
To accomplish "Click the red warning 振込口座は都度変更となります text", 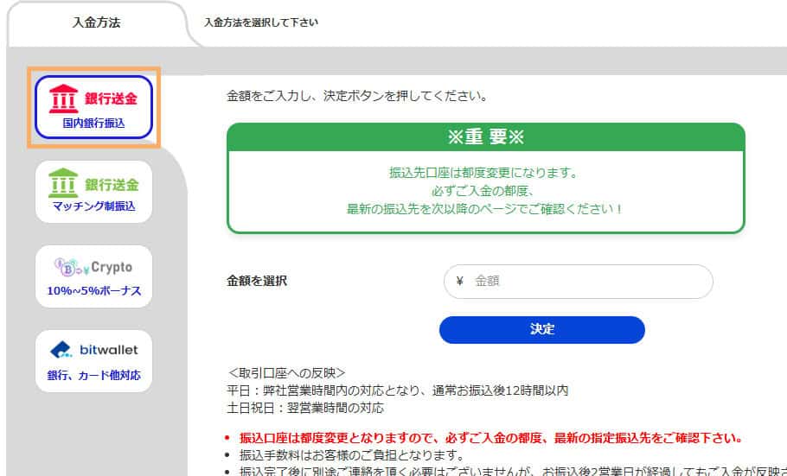I will click(x=492, y=438).
